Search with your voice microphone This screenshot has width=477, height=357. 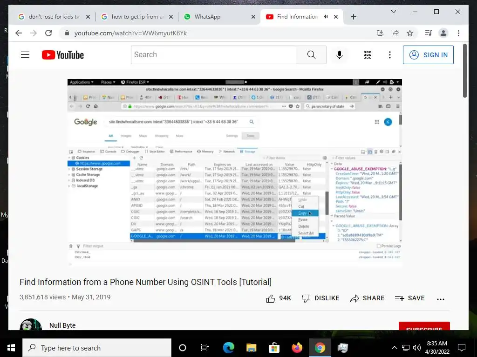340,55
